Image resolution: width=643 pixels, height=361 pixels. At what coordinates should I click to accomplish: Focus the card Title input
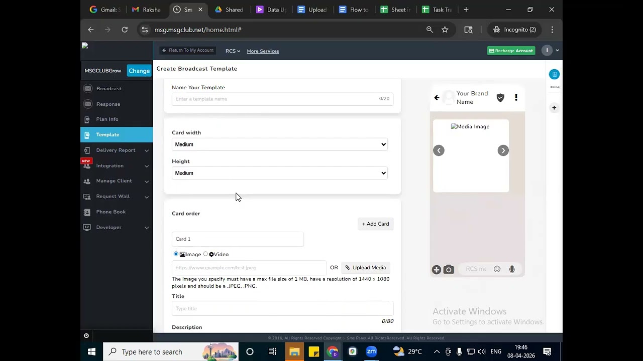(282, 308)
